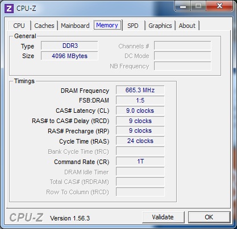
Task: Click the NB Frequency label
Action: click(x=130, y=66)
